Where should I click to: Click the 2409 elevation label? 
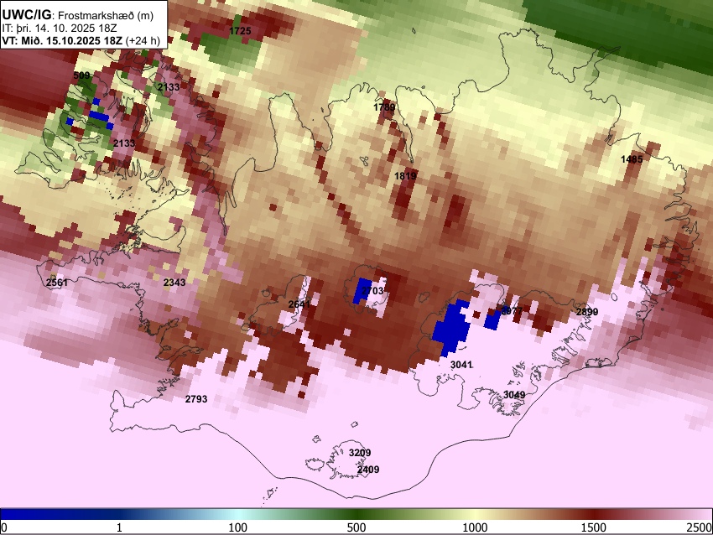(x=368, y=470)
